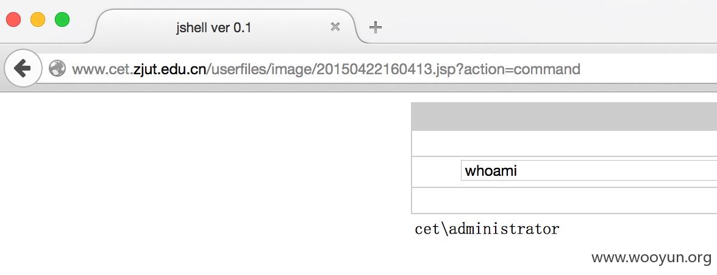
Task: Close the jshell ver 0.1 tab
Action: tap(335, 27)
